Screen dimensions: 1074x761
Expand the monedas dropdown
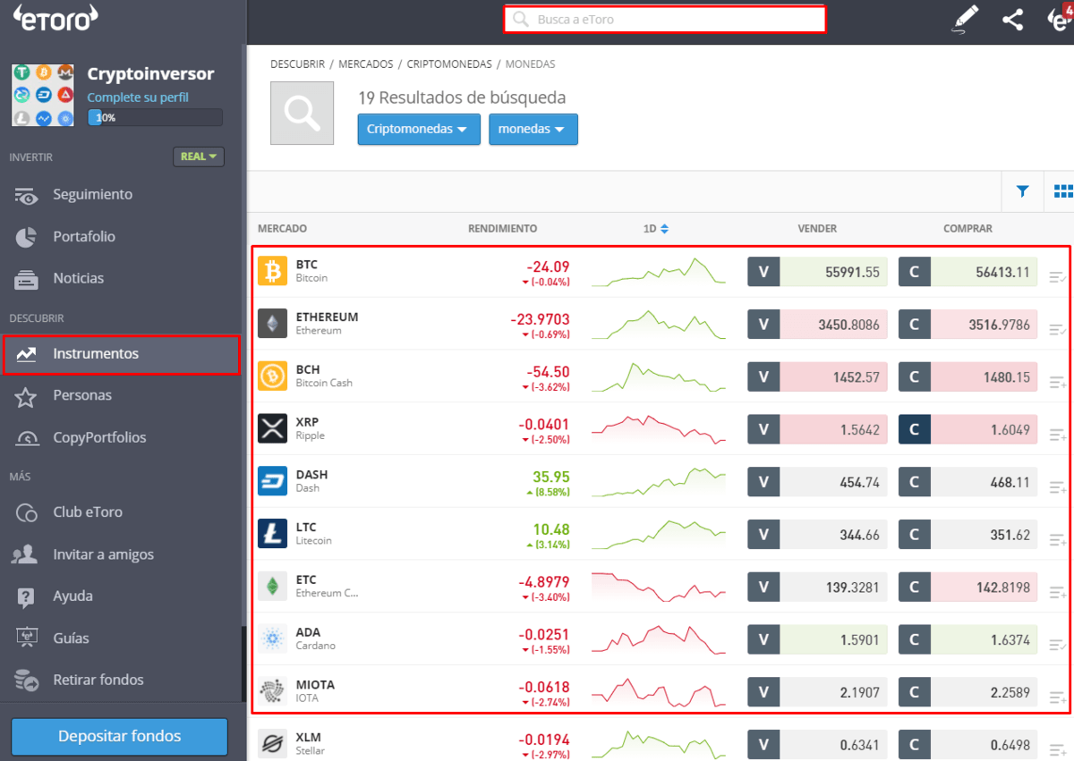[x=533, y=129]
